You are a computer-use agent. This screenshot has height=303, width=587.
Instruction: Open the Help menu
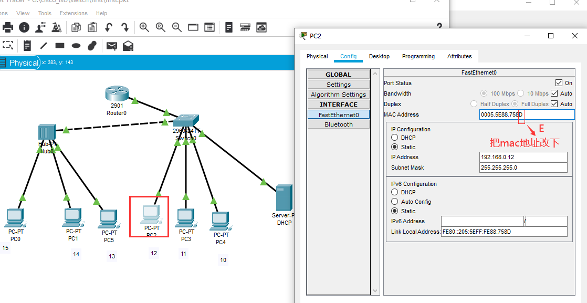101,13
